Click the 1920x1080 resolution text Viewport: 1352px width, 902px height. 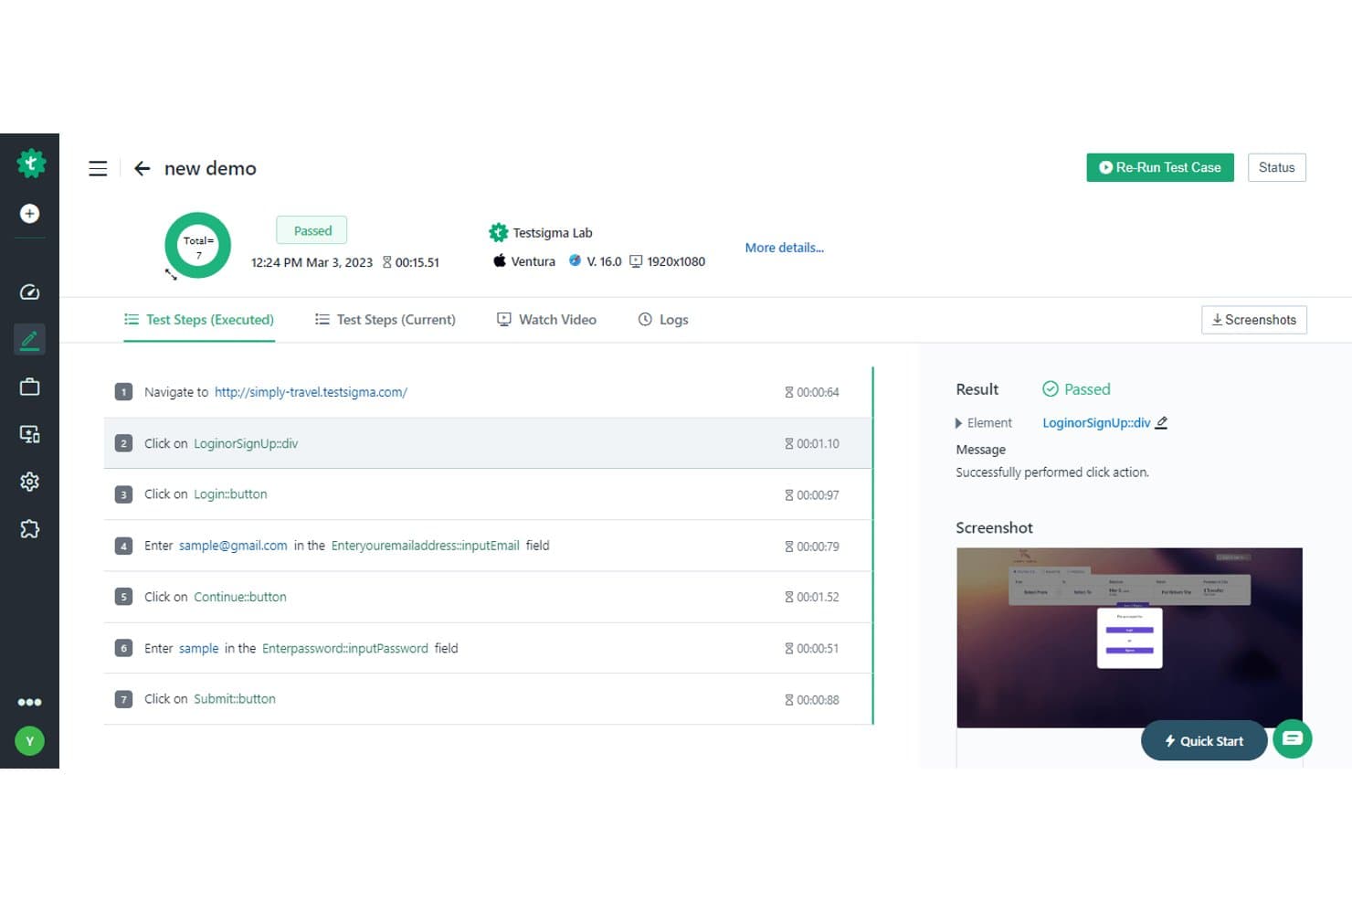676,261
